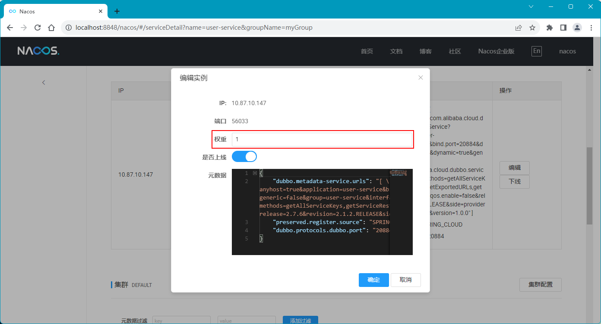The width and height of the screenshot is (601, 324).
Task: Click inside the 元数据 metadata code editor
Action: pos(322,212)
